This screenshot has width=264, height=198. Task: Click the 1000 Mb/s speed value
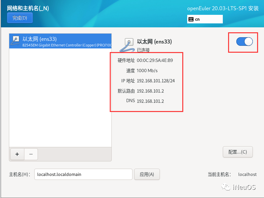click(x=147, y=71)
